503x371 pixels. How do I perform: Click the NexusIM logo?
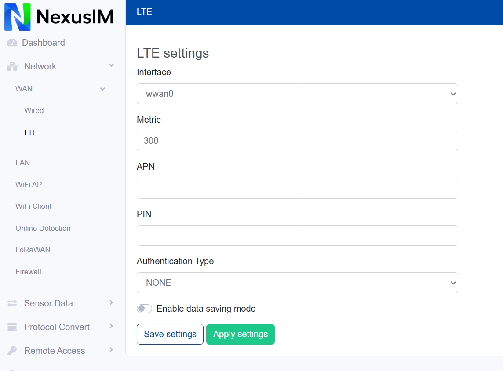[59, 17]
